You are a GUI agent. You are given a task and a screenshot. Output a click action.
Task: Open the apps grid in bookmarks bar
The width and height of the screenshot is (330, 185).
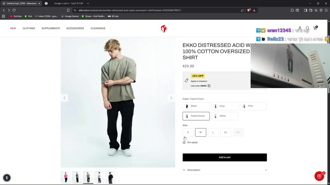click(3, 16)
